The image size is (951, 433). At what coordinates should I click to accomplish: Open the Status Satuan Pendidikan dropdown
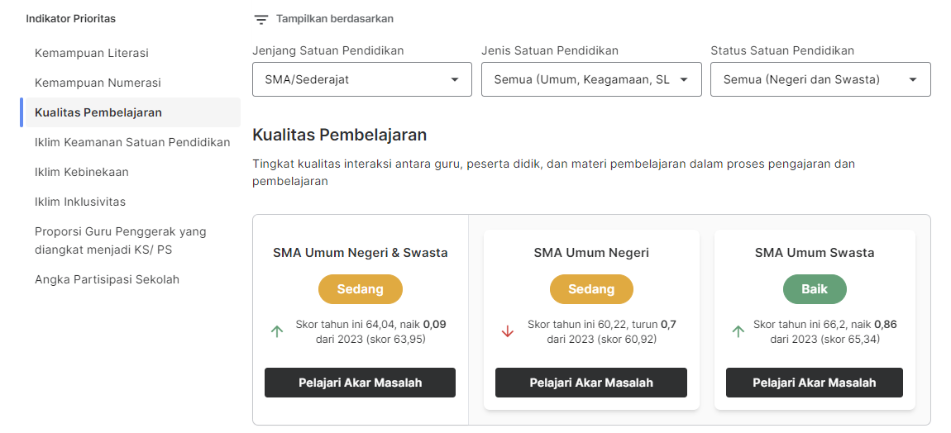click(820, 79)
